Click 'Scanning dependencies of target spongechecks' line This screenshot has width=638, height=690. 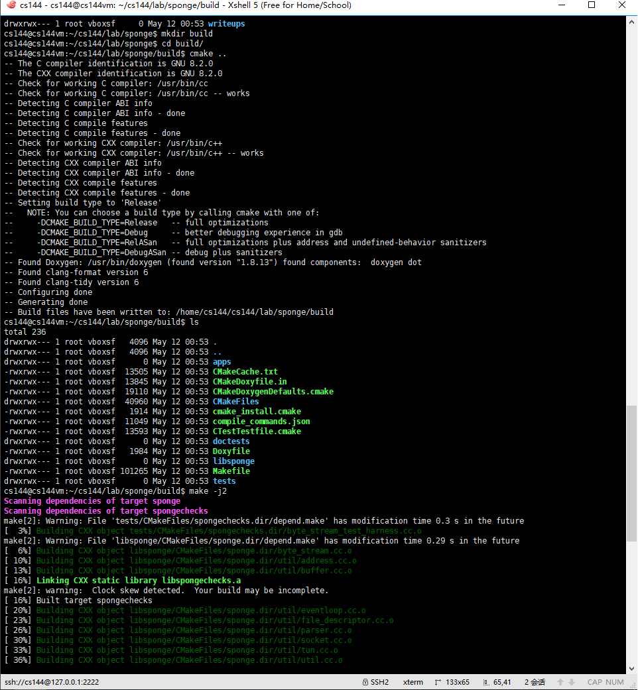tap(105, 511)
